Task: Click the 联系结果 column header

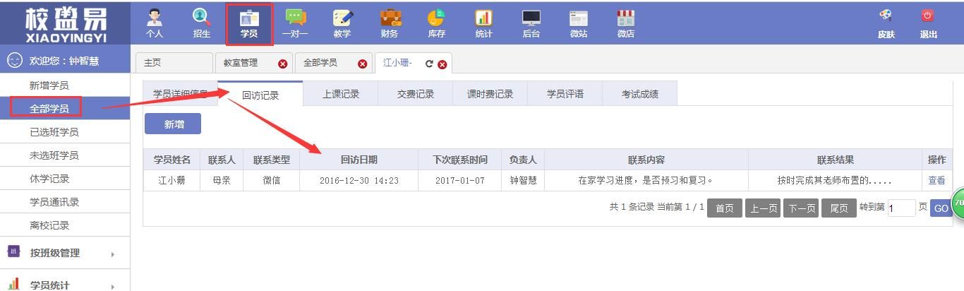Action: [x=835, y=160]
